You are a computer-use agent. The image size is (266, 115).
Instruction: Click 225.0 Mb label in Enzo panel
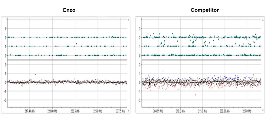pos(98,111)
